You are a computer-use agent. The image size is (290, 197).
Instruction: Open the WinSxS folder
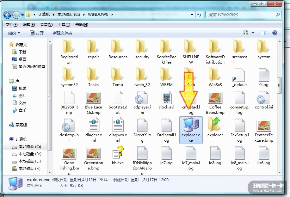[x=215, y=77]
